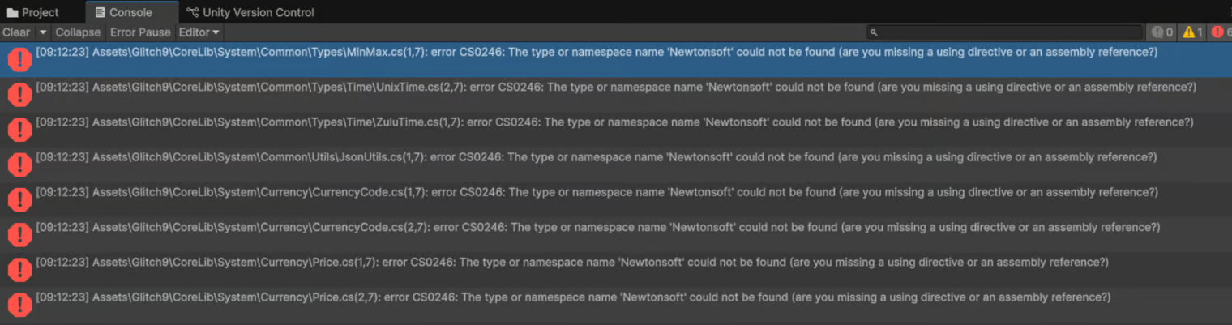This screenshot has width=1232, height=325.
Task: Click inside the console search field
Action: point(1009,32)
